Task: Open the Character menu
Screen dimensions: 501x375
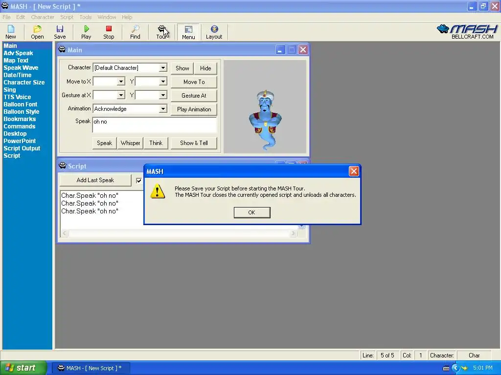Action: (x=43, y=17)
